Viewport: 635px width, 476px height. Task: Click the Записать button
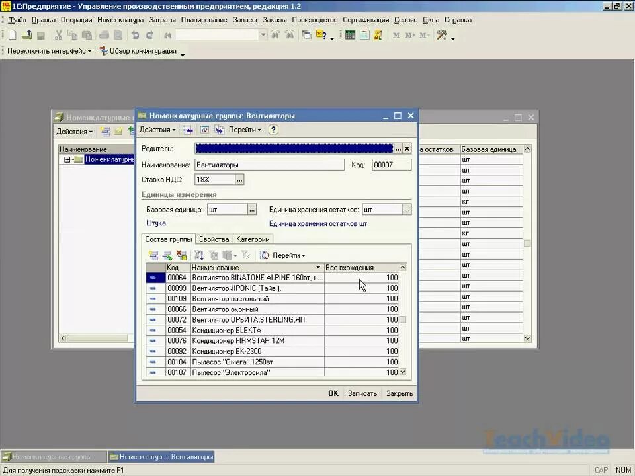click(x=362, y=393)
